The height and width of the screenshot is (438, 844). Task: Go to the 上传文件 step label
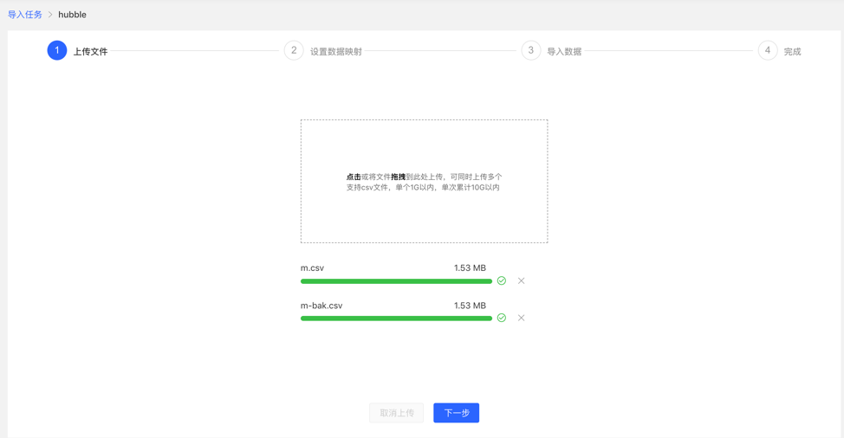(90, 52)
